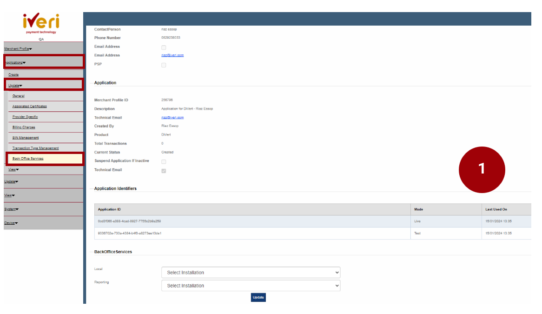This screenshot has height=314, width=542.
Task: Enable Suspend Application If Inactive checkbox
Action: 164,161
